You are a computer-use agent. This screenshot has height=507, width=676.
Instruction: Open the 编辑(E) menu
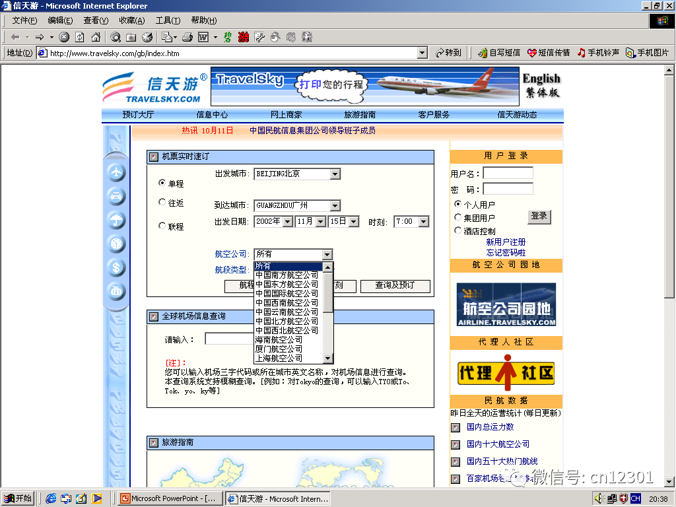point(60,20)
